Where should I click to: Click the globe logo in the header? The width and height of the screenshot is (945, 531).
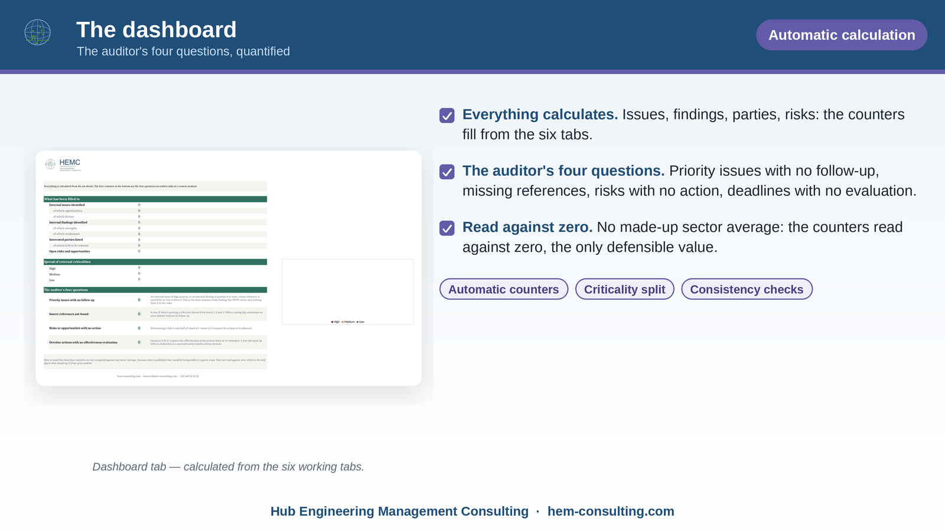click(37, 32)
